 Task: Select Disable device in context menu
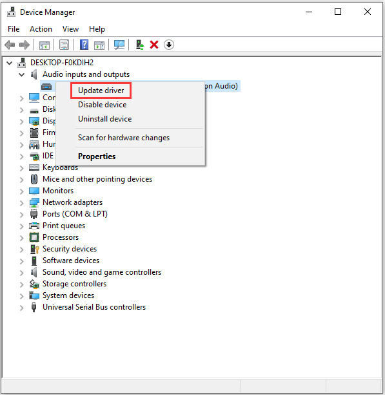tap(103, 105)
